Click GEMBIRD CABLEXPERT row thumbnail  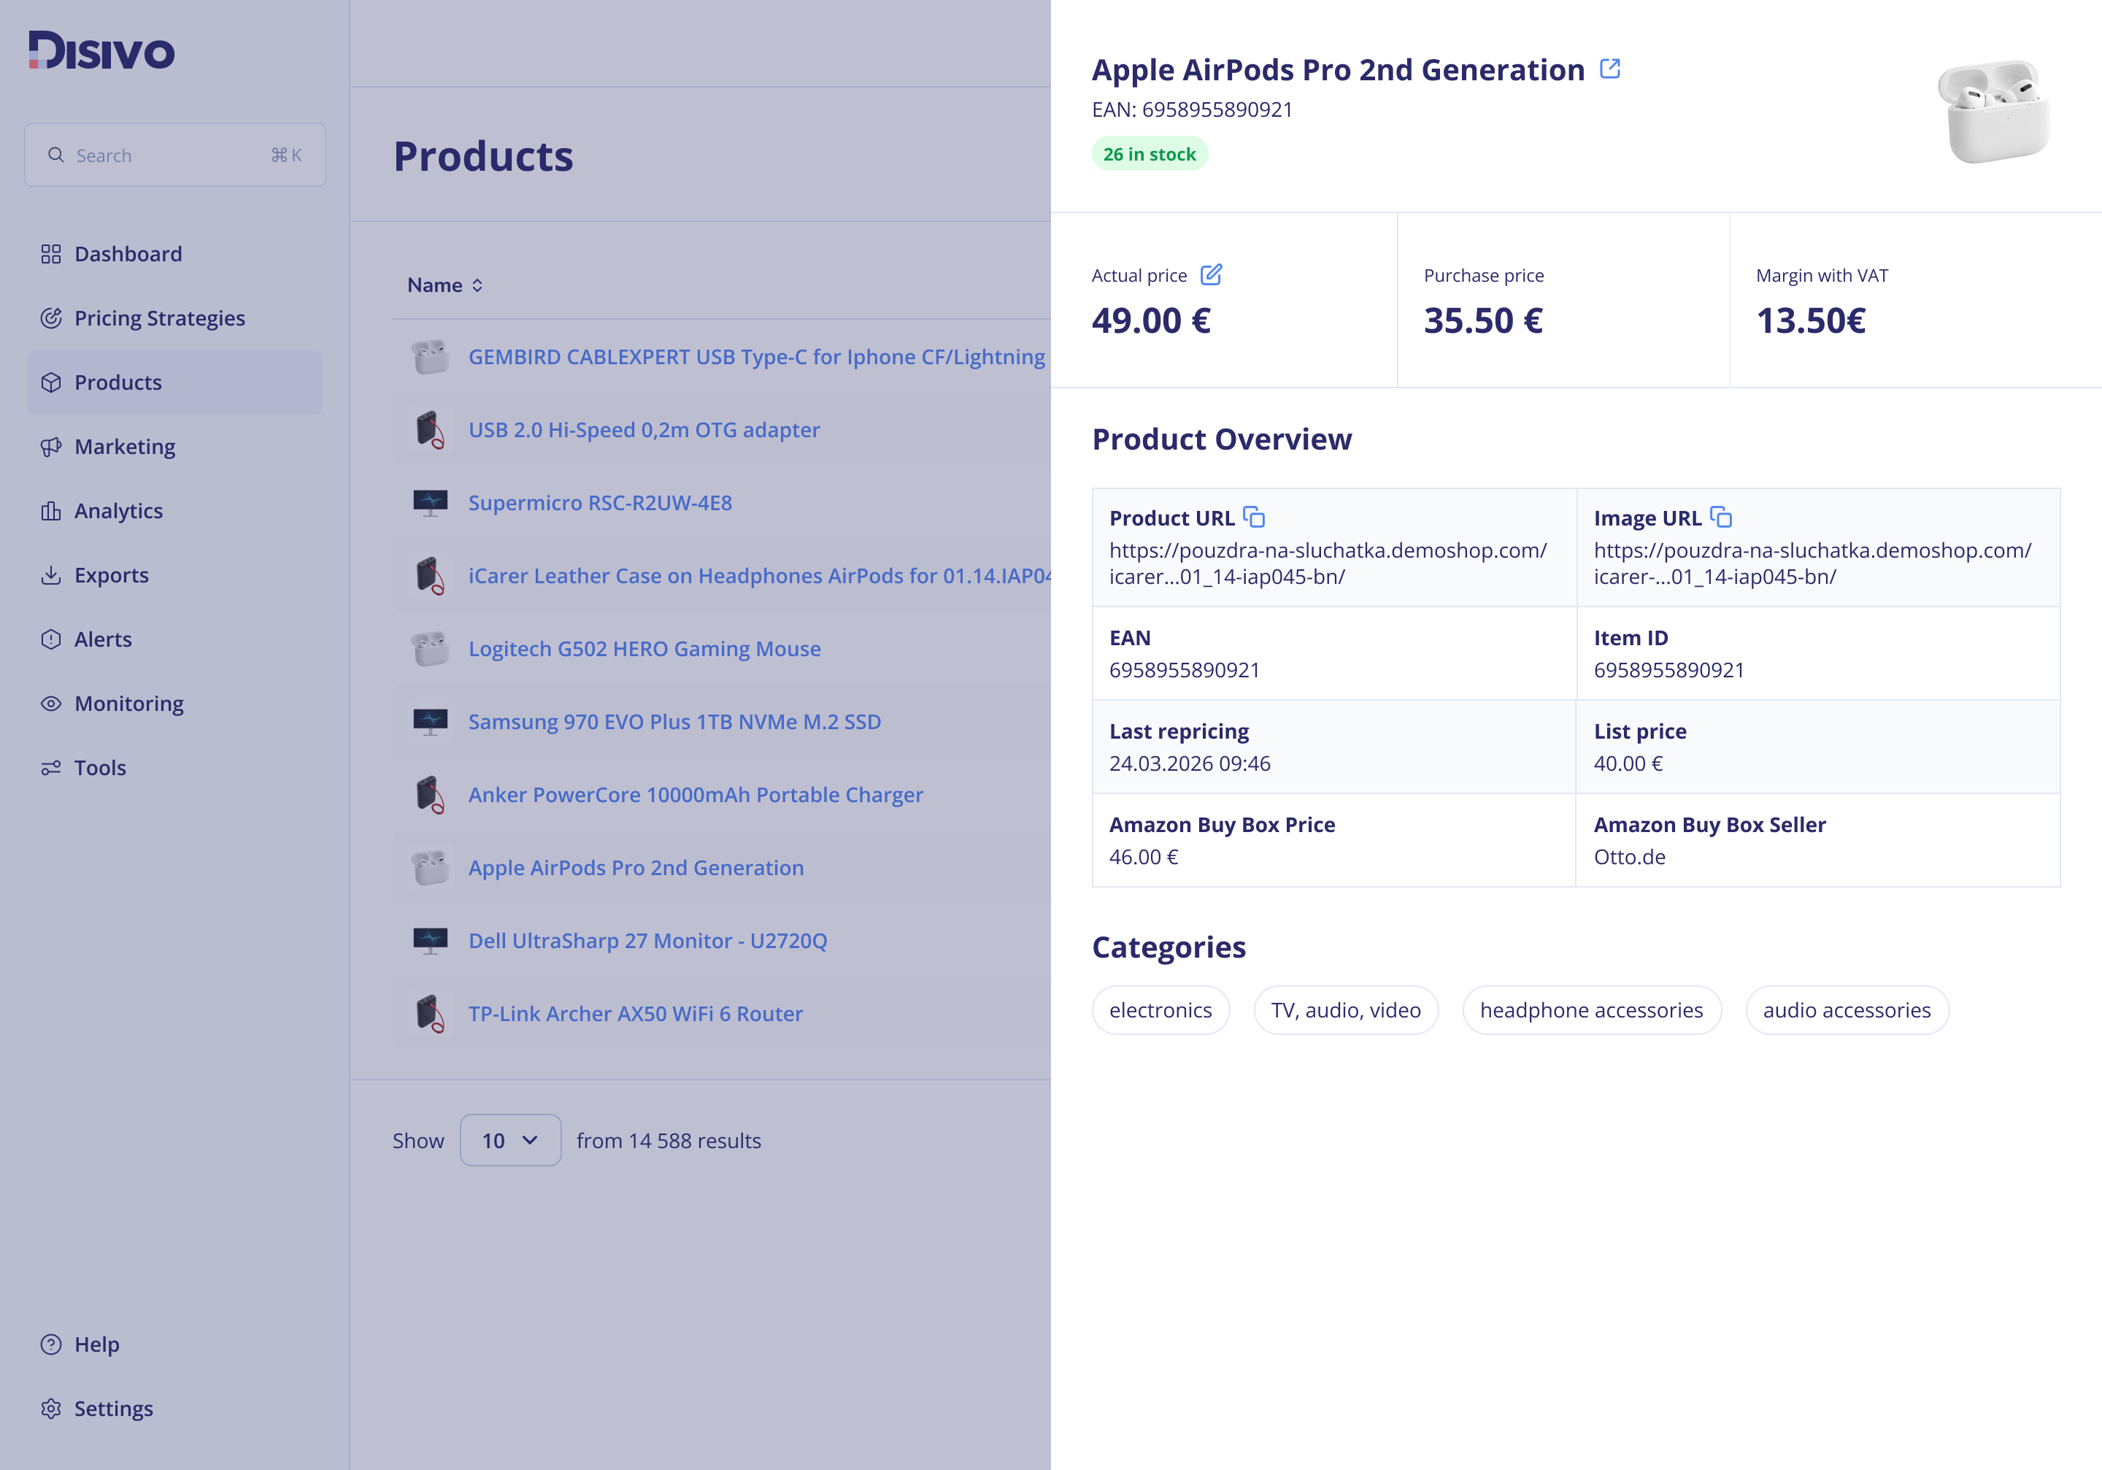click(x=431, y=356)
